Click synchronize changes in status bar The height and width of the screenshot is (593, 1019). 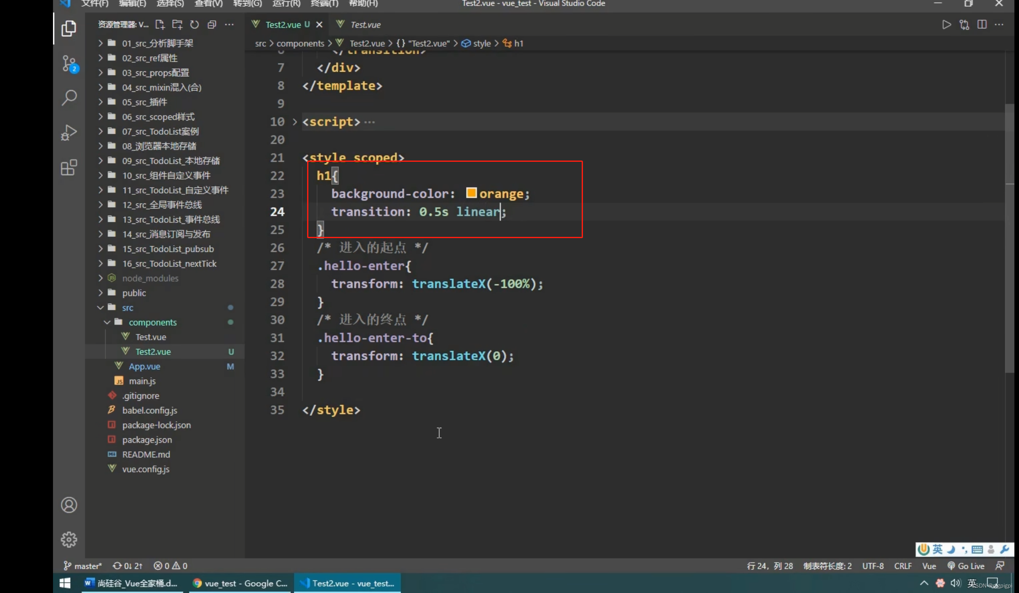127,566
